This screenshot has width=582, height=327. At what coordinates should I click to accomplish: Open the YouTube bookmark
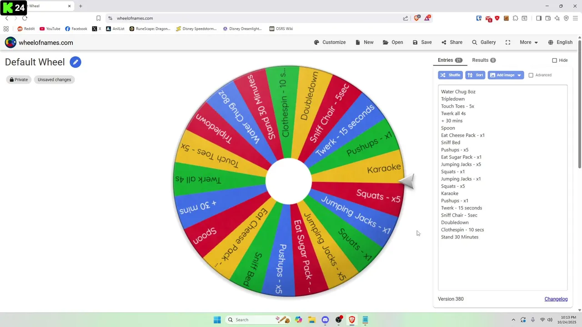click(50, 29)
